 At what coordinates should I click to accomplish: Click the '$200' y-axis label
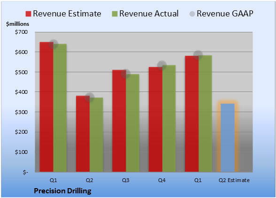pyautogui.click(x=21, y=132)
